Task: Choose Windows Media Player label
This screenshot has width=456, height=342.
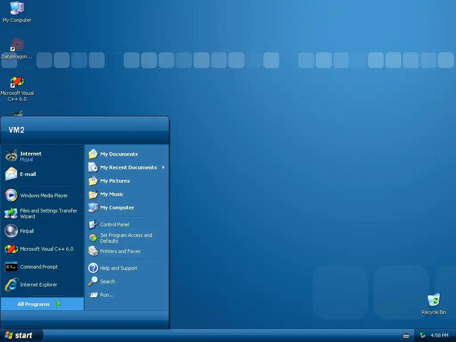Action: (x=44, y=195)
